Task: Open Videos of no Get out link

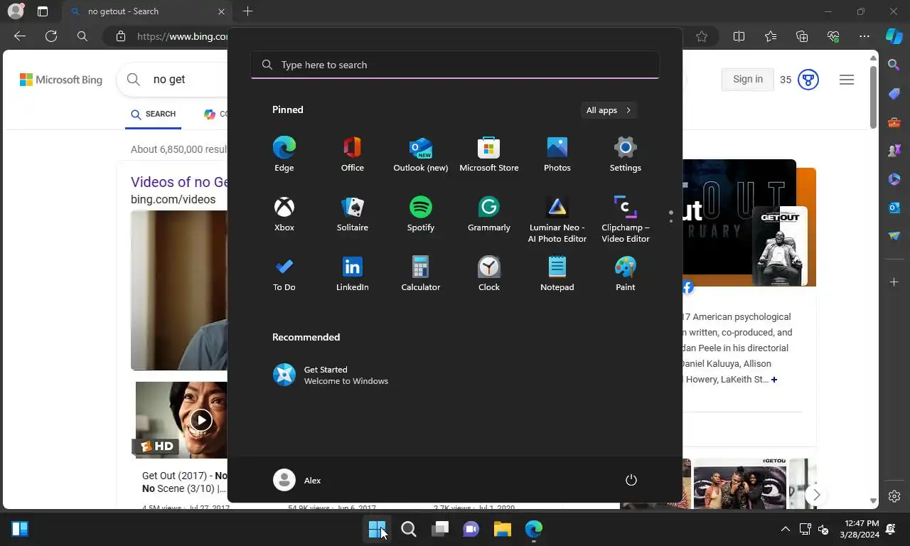Action: [178, 182]
